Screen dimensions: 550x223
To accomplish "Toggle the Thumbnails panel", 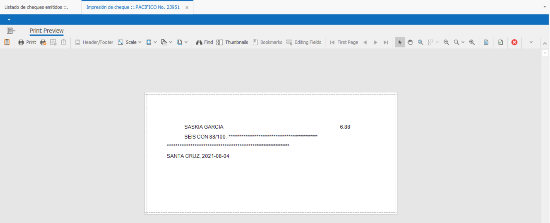I will tap(232, 42).
